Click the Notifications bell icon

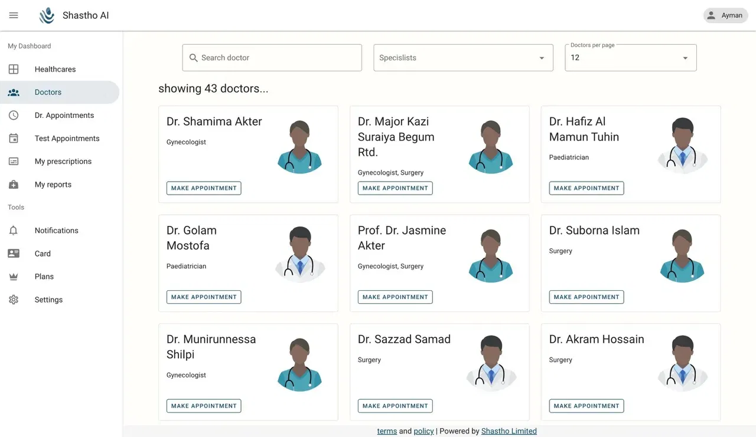tap(14, 231)
